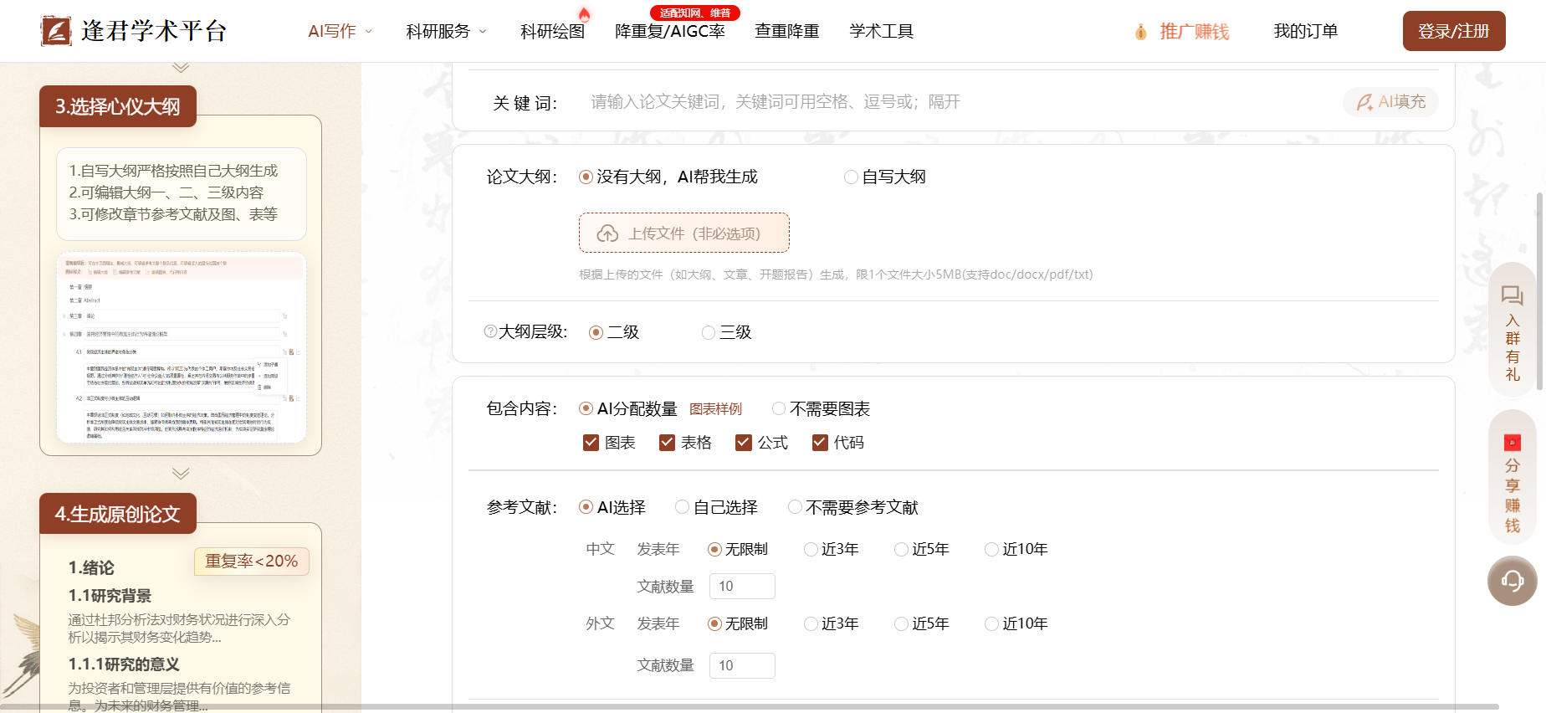Toggle the 代码 checkbox
This screenshot has height=713, width=1546.
click(820, 442)
